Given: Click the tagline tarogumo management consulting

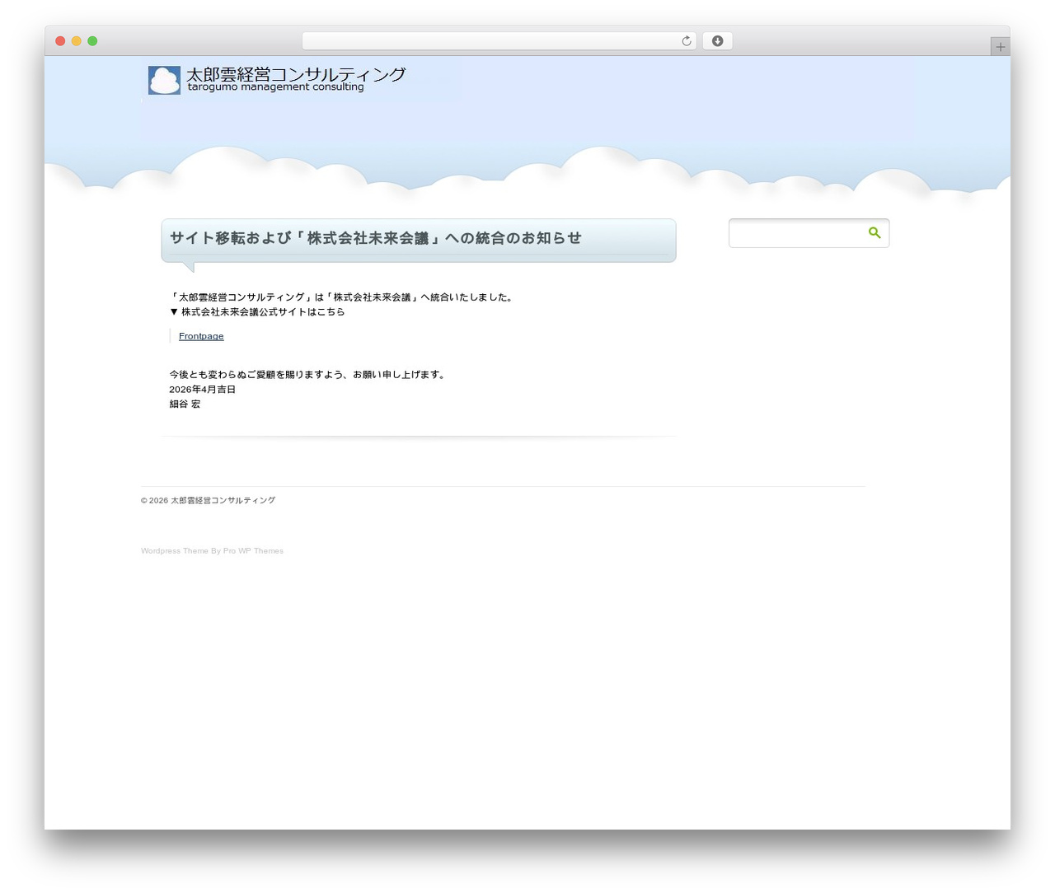Looking at the screenshot, I should [275, 87].
